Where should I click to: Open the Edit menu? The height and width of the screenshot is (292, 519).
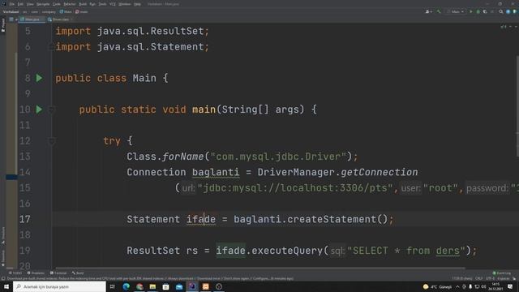point(20,4)
